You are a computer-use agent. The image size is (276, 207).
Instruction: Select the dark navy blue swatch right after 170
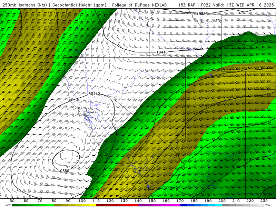coord(184,205)
